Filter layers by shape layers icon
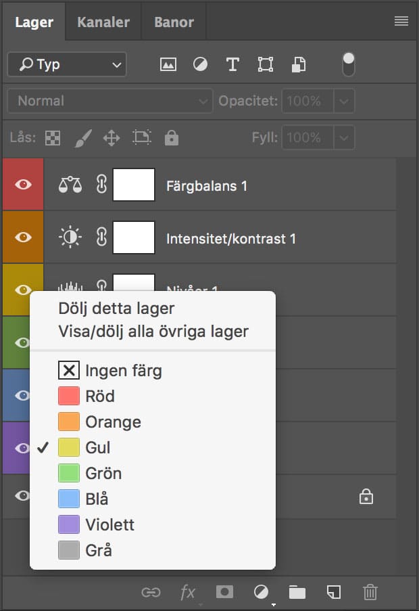The width and height of the screenshot is (419, 611). [266, 64]
